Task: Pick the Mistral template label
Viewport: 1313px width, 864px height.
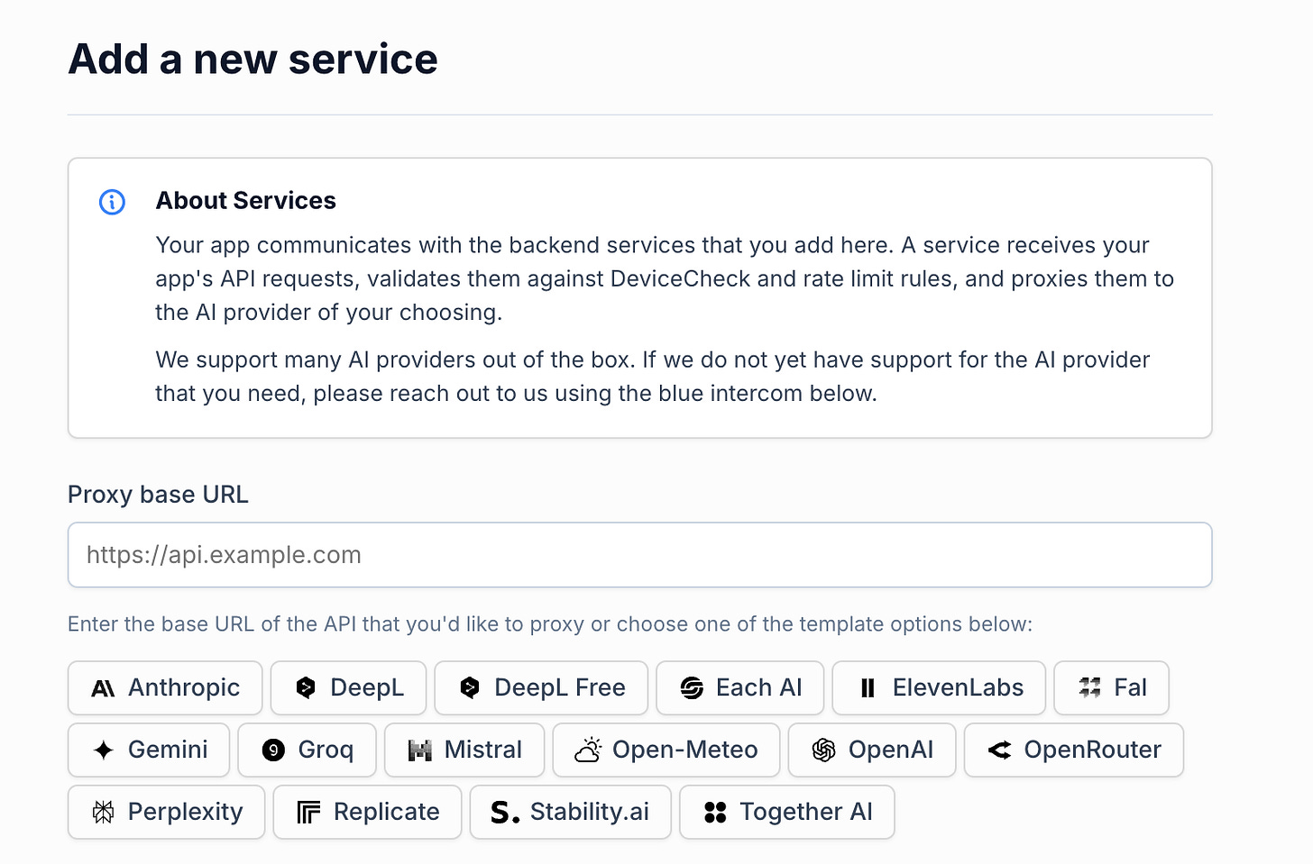Action: [x=483, y=750]
